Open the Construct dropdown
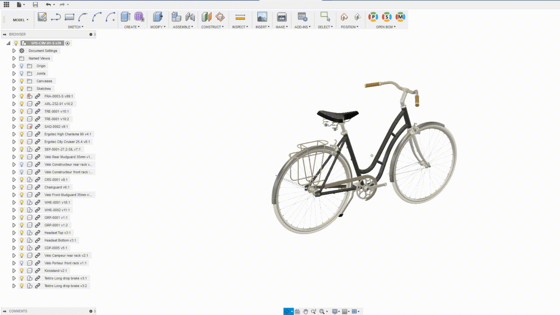Image resolution: width=560 pixels, height=315 pixels. click(213, 27)
